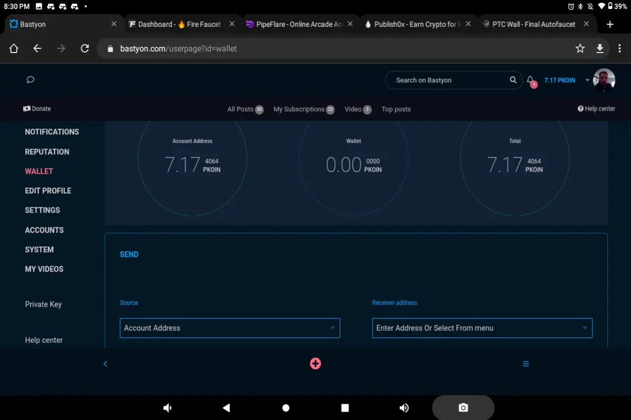The width and height of the screenshot is (631, 420).
Task: Open Edit Profile in the sidebar
Action: point(48,191)
